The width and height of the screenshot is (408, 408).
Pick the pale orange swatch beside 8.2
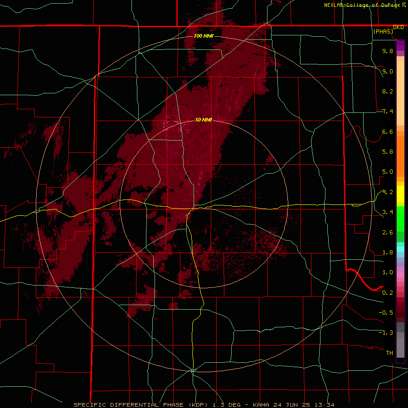(400, 93)
